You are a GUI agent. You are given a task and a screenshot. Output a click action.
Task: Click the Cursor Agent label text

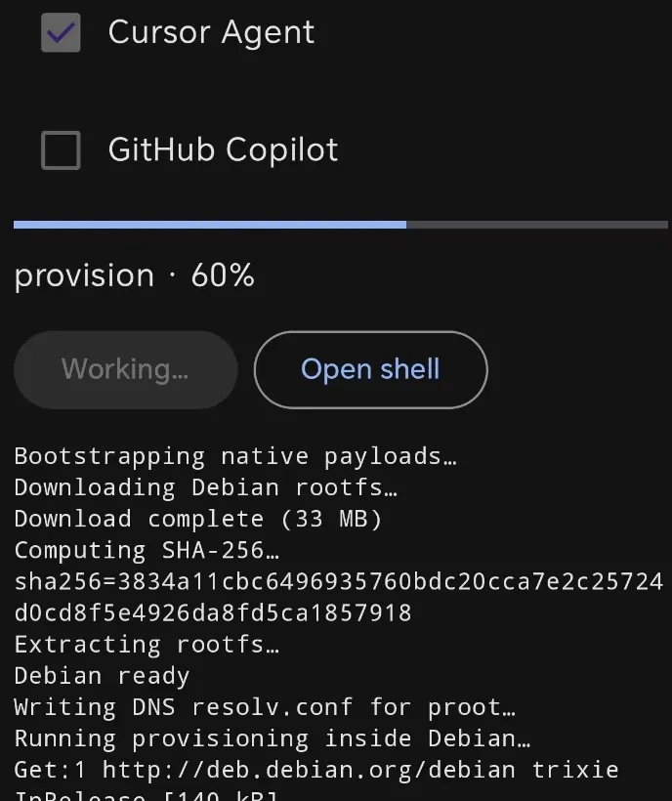211,32
